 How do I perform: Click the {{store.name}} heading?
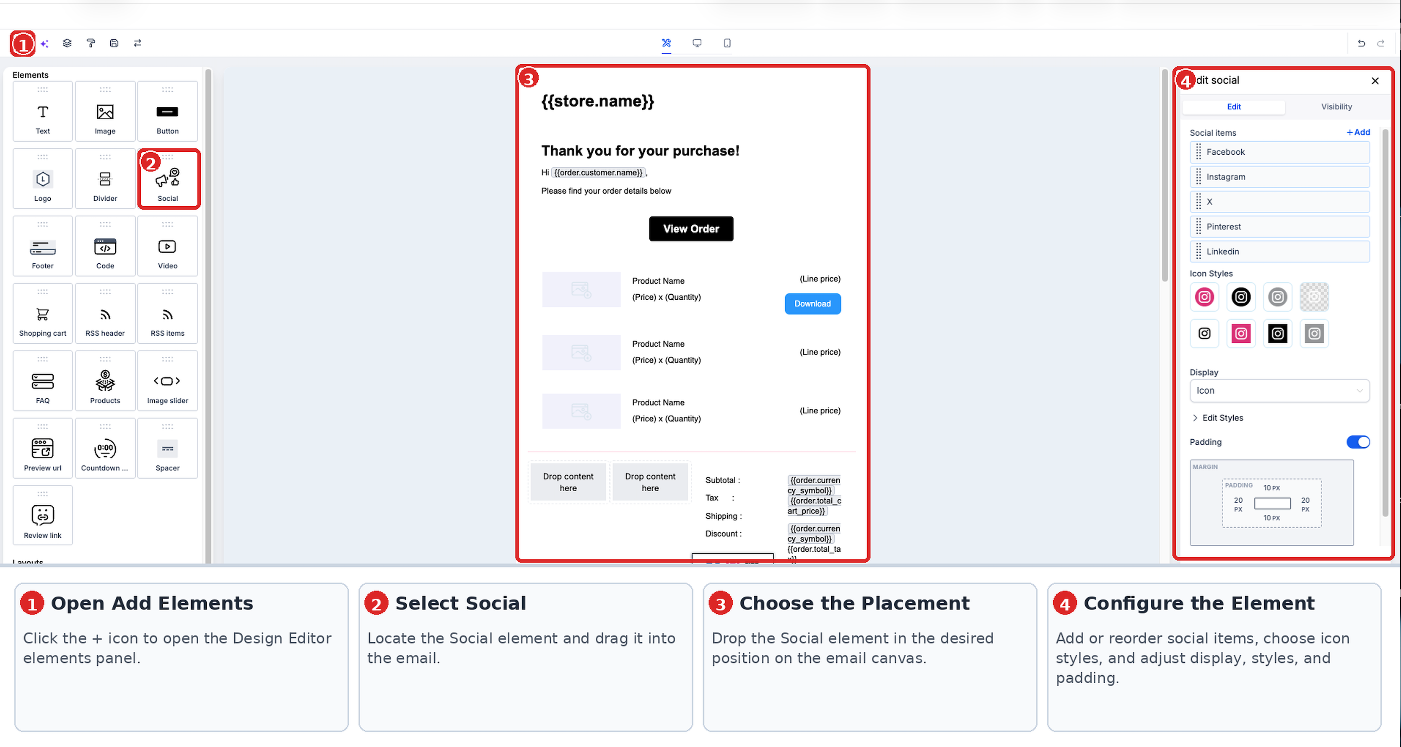click(597, 101)
